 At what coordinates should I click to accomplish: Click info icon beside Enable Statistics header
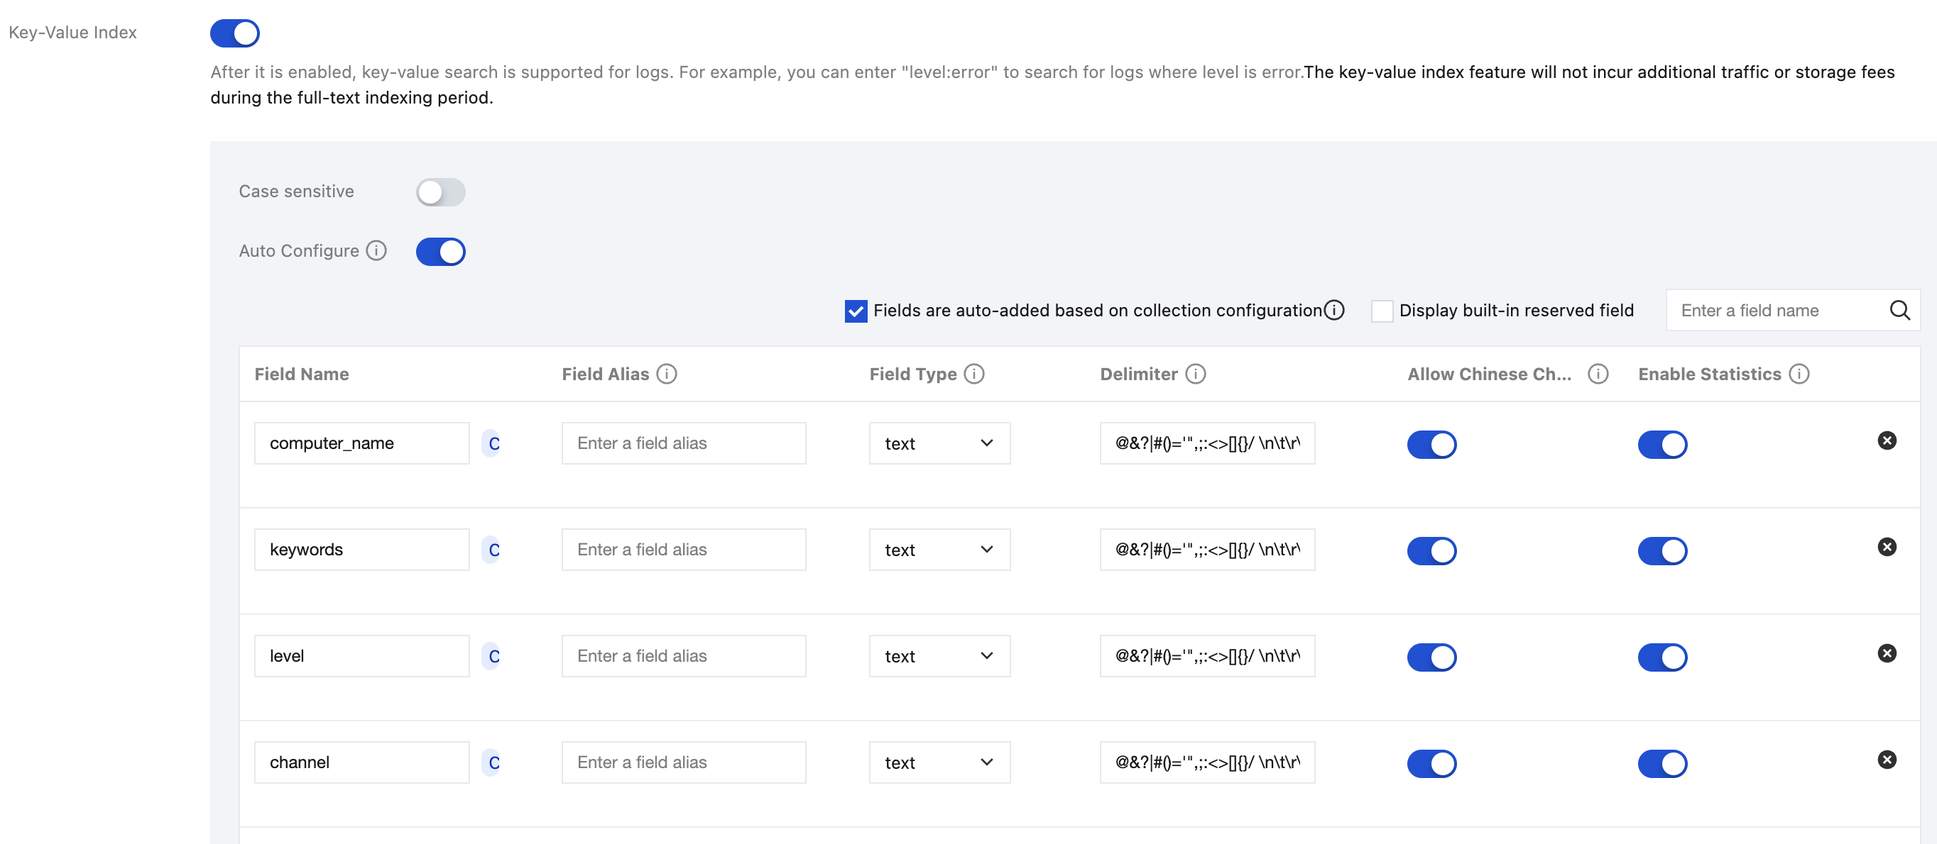coord(1799,374)
